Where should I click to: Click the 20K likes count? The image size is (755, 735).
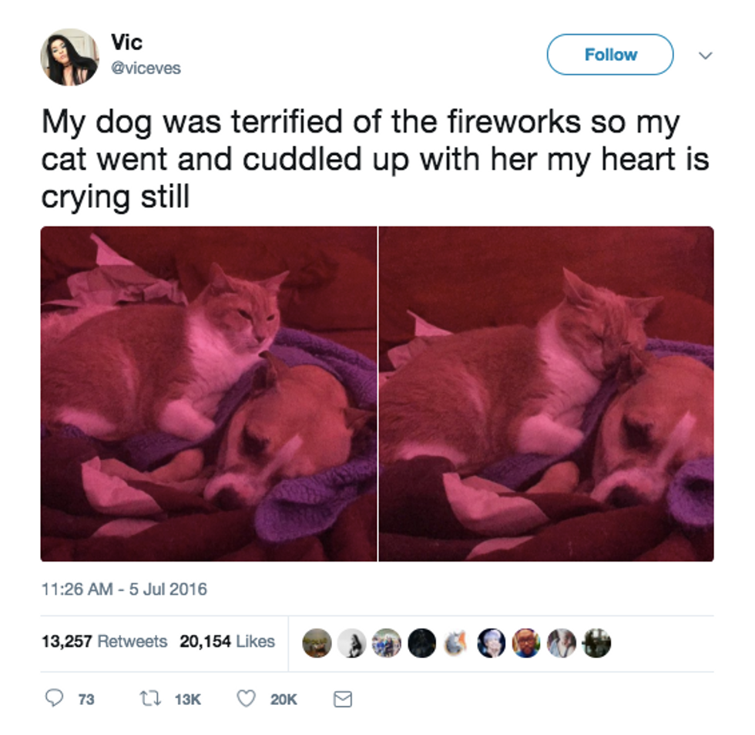point(284,700)
